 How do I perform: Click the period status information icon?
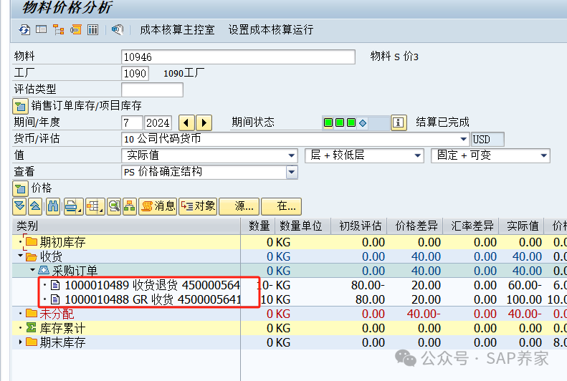399,122
